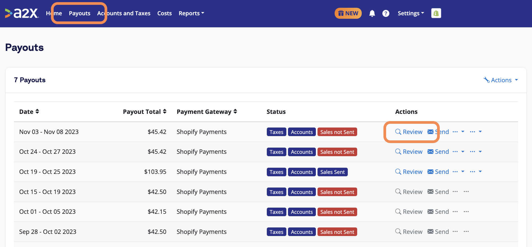
Task: Expand last more-options dropdown in Oct 19 - Oct 25 row
Action: click(x=476, y=171)
